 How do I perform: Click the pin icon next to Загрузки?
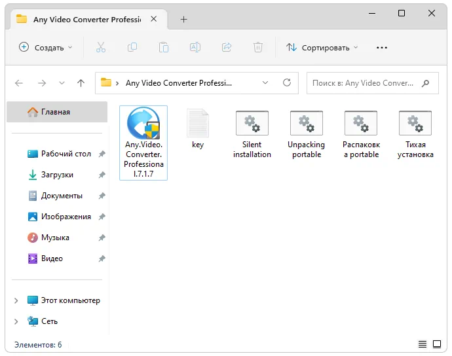(102, 175)
